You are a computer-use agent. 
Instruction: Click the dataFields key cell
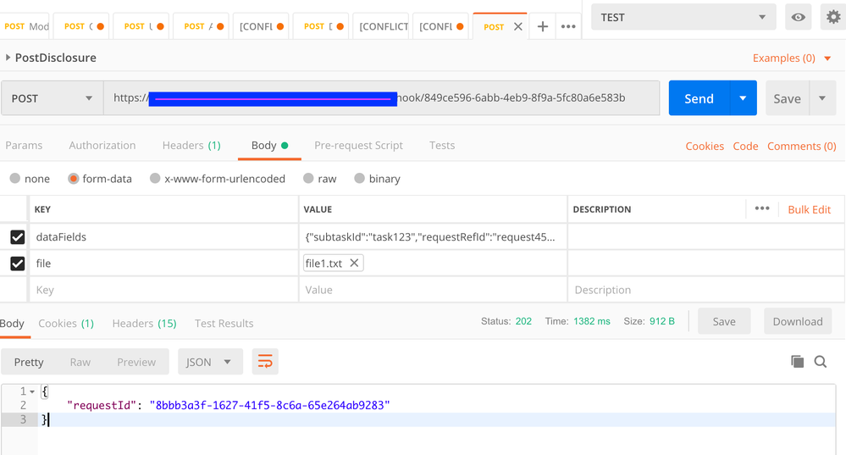(163, 237)
